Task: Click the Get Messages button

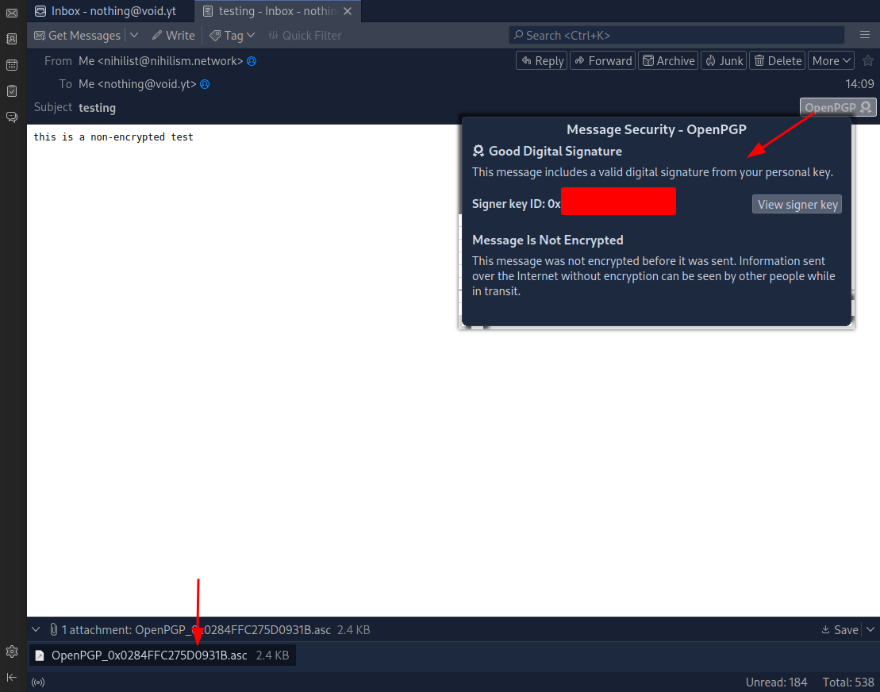Action: click(x=78, y=36)
